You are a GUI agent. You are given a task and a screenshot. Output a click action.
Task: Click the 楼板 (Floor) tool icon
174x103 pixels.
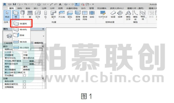pyautogui.click(x=70, y=13)
